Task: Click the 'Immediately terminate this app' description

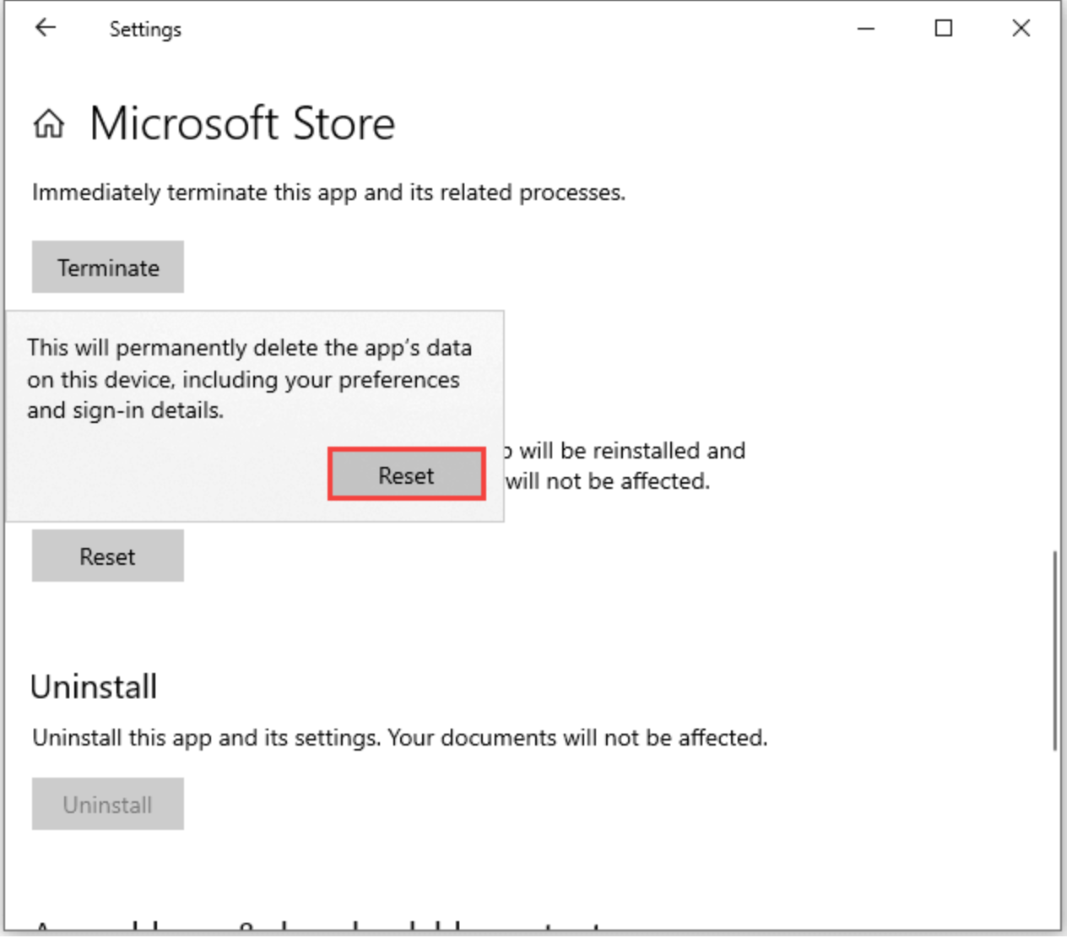Action: pyautogui.click(x=328, y=193)
